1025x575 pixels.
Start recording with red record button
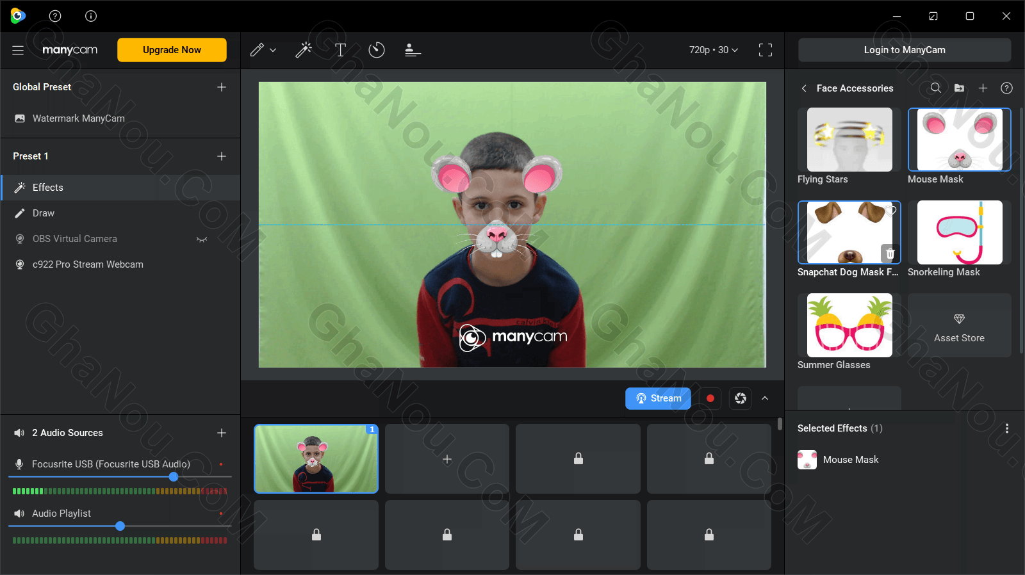pyautogui.click(x=710, y=398)
